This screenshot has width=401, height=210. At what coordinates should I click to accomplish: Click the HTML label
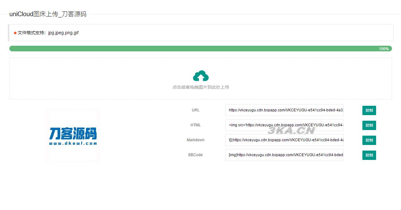coord(196,125)
